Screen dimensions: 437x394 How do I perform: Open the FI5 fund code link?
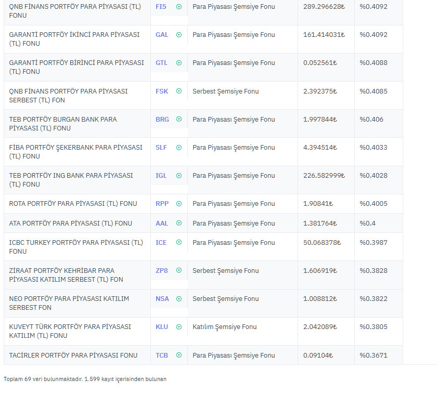(x=161, y=7)
